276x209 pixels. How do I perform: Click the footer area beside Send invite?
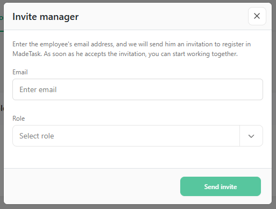tap(92, 186)
